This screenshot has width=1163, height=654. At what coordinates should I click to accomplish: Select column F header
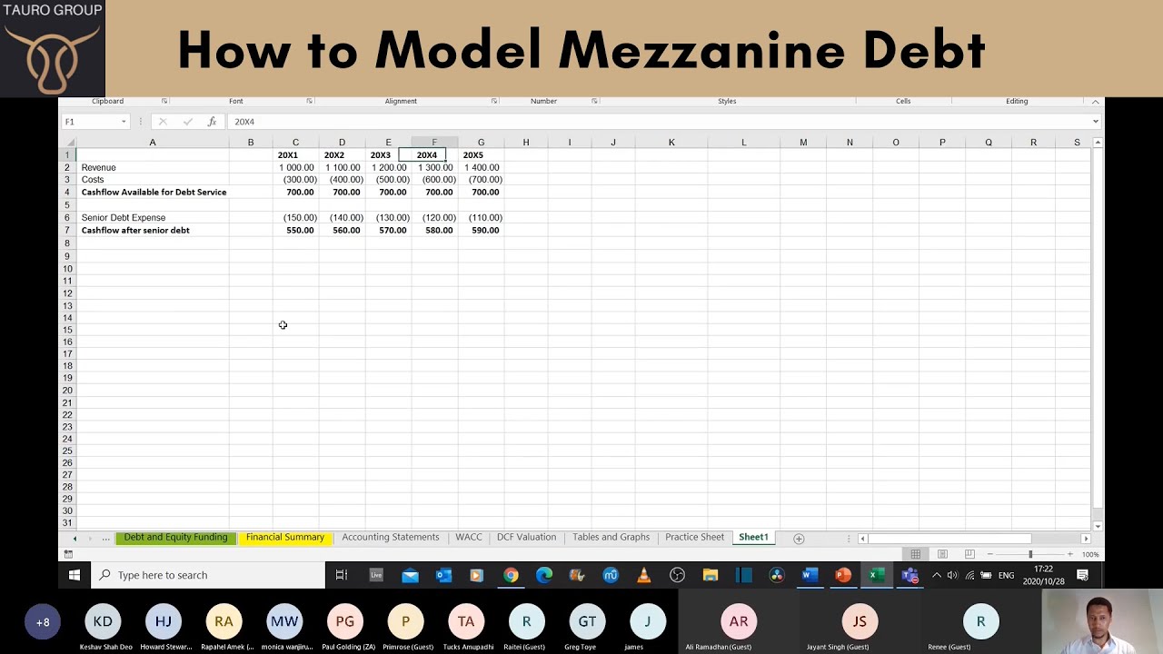[x=434, y=143]
